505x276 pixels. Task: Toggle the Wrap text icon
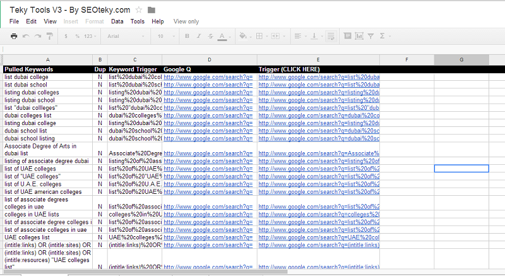point(331,36)
